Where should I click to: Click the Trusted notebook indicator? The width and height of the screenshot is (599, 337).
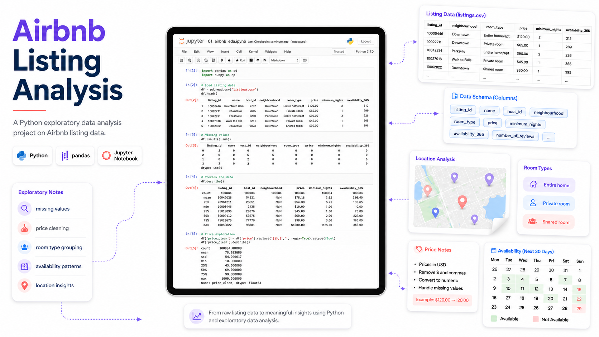[339, 52]
